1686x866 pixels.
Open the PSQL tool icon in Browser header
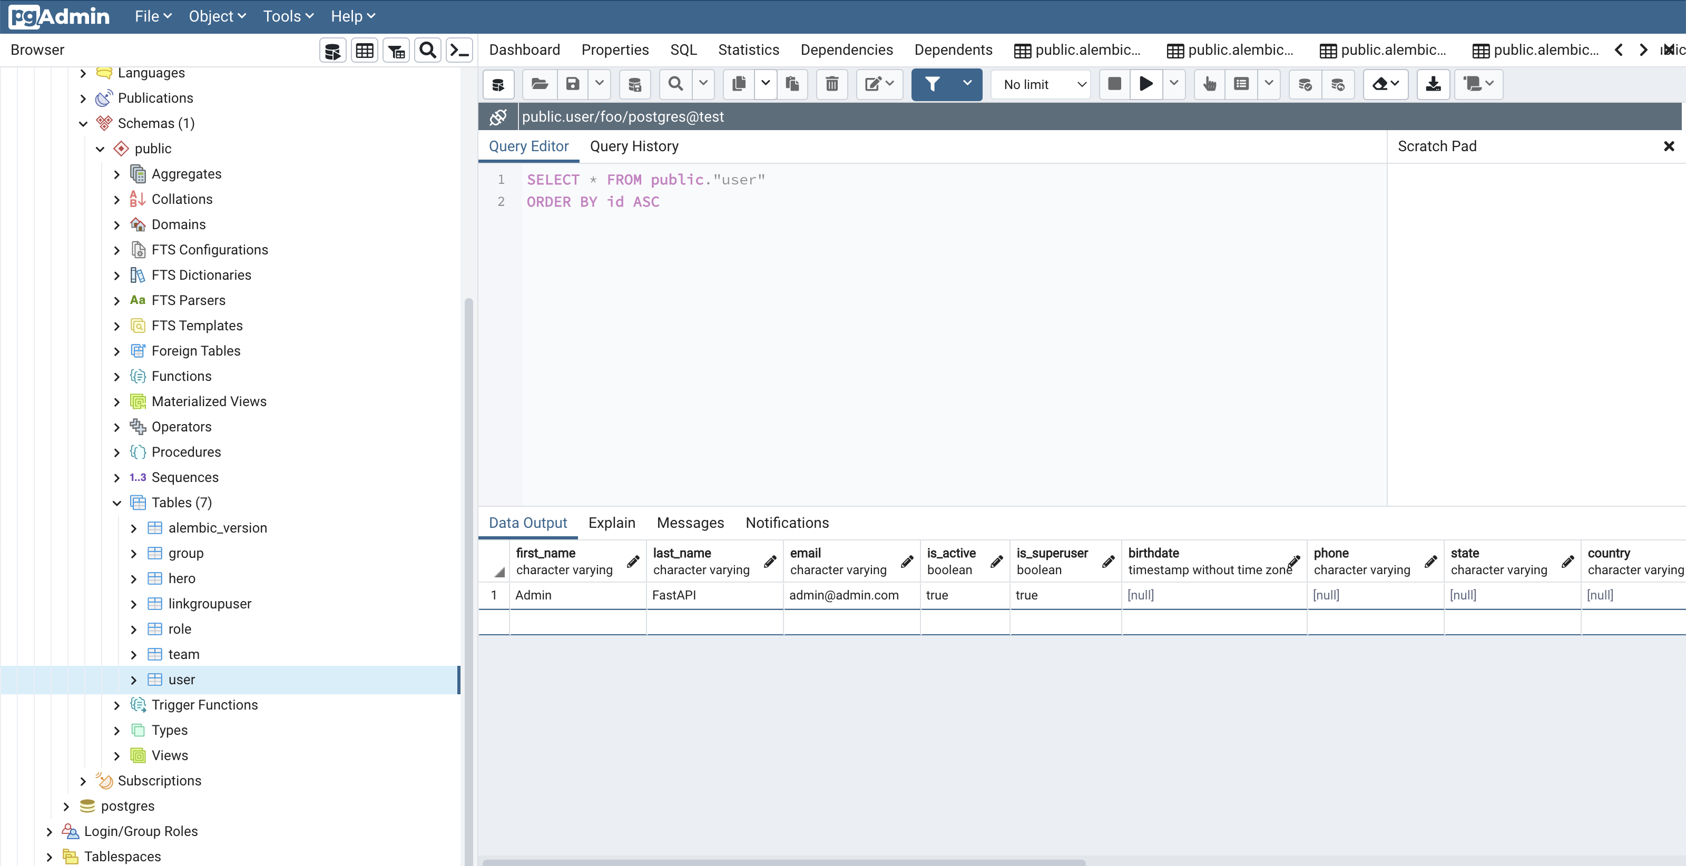(x=460, y=51)
